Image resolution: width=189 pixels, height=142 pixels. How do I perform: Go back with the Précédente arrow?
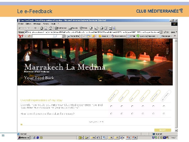point(24,28)
